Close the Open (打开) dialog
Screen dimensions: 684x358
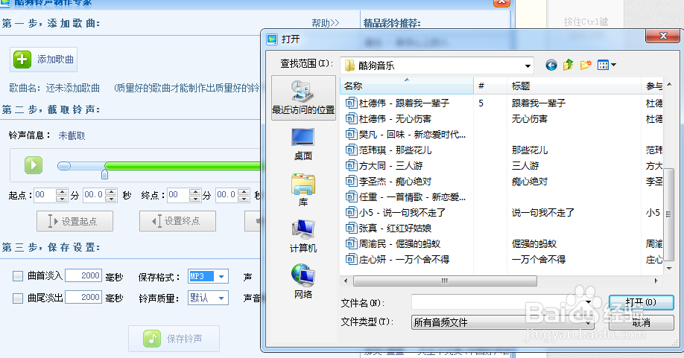(x=662, y=36)
